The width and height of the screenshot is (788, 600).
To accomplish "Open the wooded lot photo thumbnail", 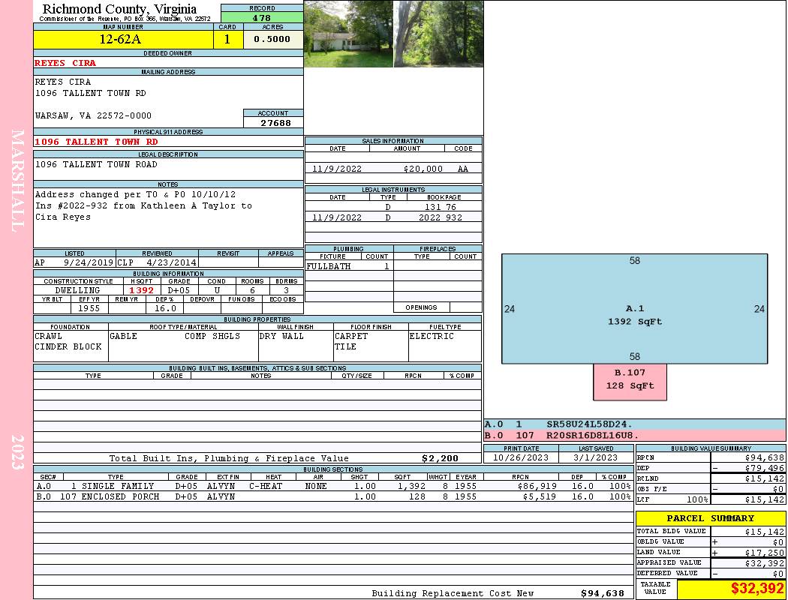I will (x=438, y=34).
